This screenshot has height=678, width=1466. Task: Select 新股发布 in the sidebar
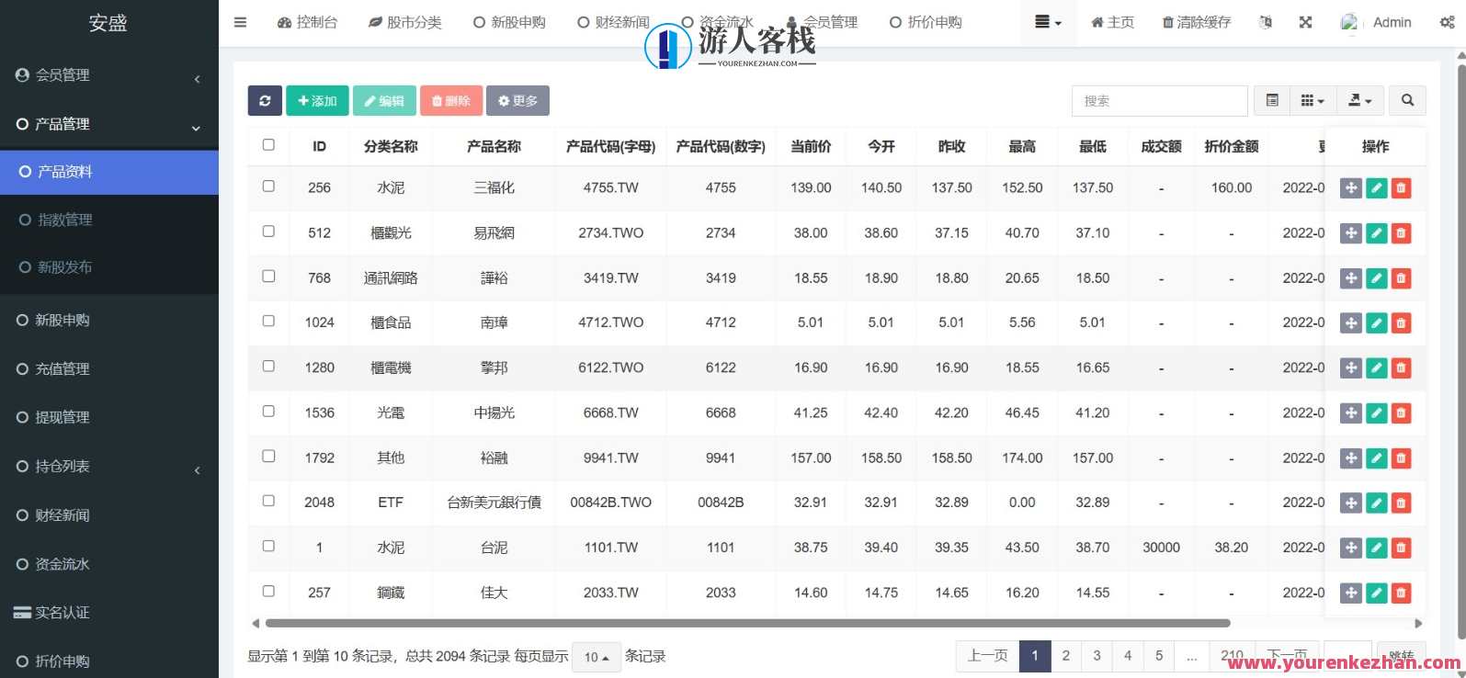pyautogui.click(x=109, y=267)
